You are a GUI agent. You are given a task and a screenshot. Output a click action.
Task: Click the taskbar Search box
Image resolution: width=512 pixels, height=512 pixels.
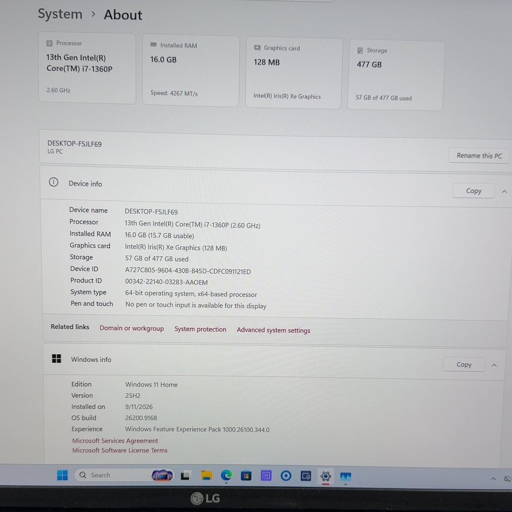click(x=125, y=475)
